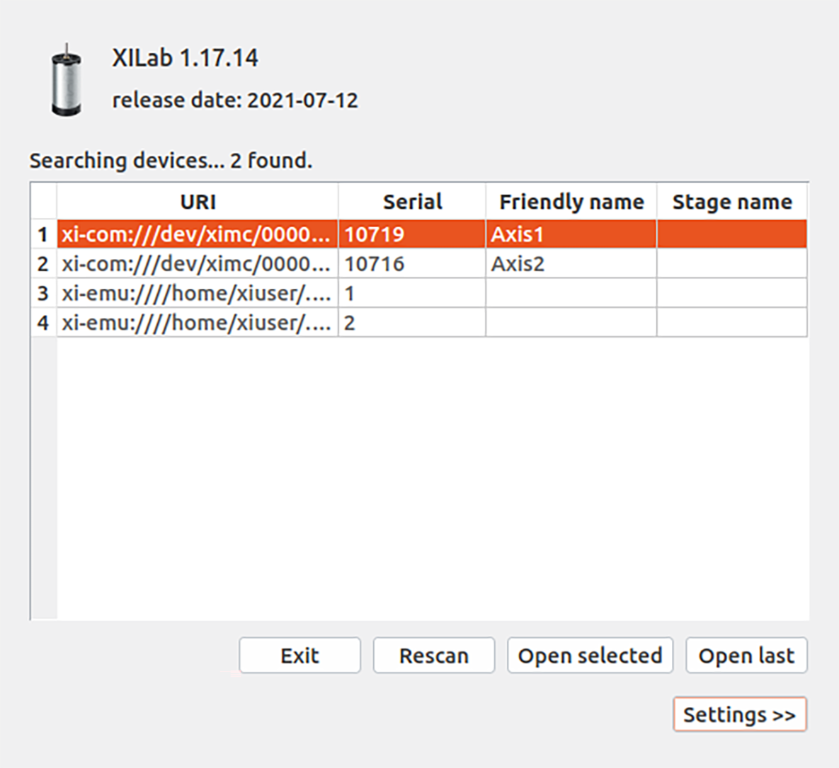Click the Stage name column header
This screenshot has height=768, width=839.
point(732,202)
